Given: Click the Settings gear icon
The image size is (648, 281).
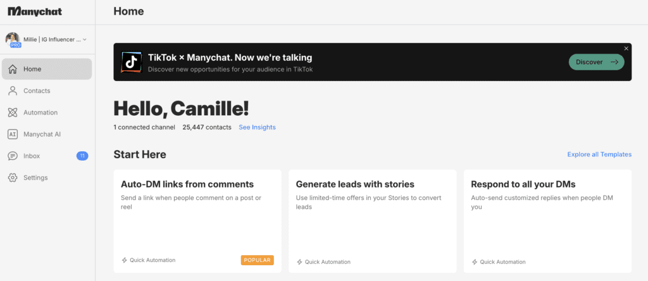Looking at the screenshot, I should (x=12, y=178).
